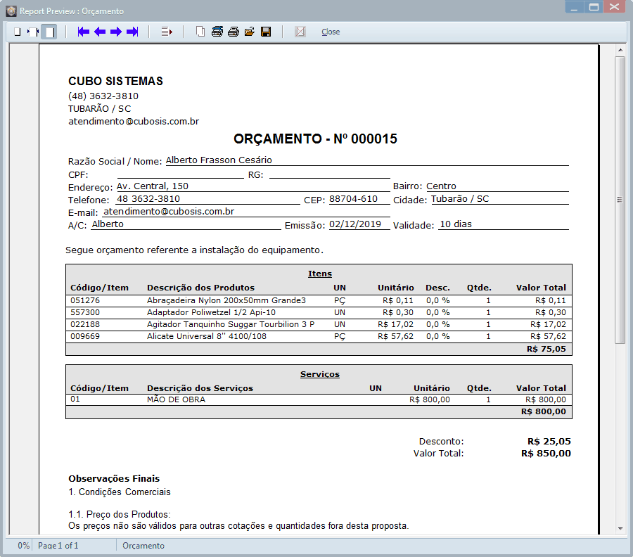Click item row Adaptador Poliwetzel 1/2 Api-10
The image size is (633, 557).
point(319,312)
